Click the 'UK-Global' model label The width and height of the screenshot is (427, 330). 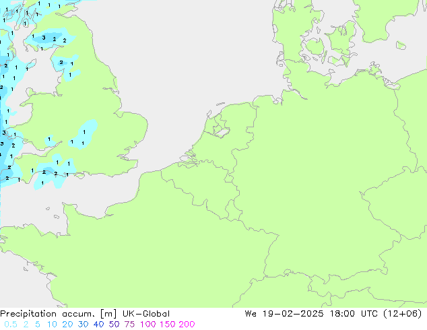point(146,314)
